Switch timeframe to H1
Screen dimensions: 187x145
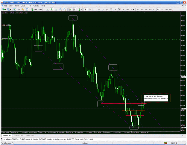[x=154, y=9]
